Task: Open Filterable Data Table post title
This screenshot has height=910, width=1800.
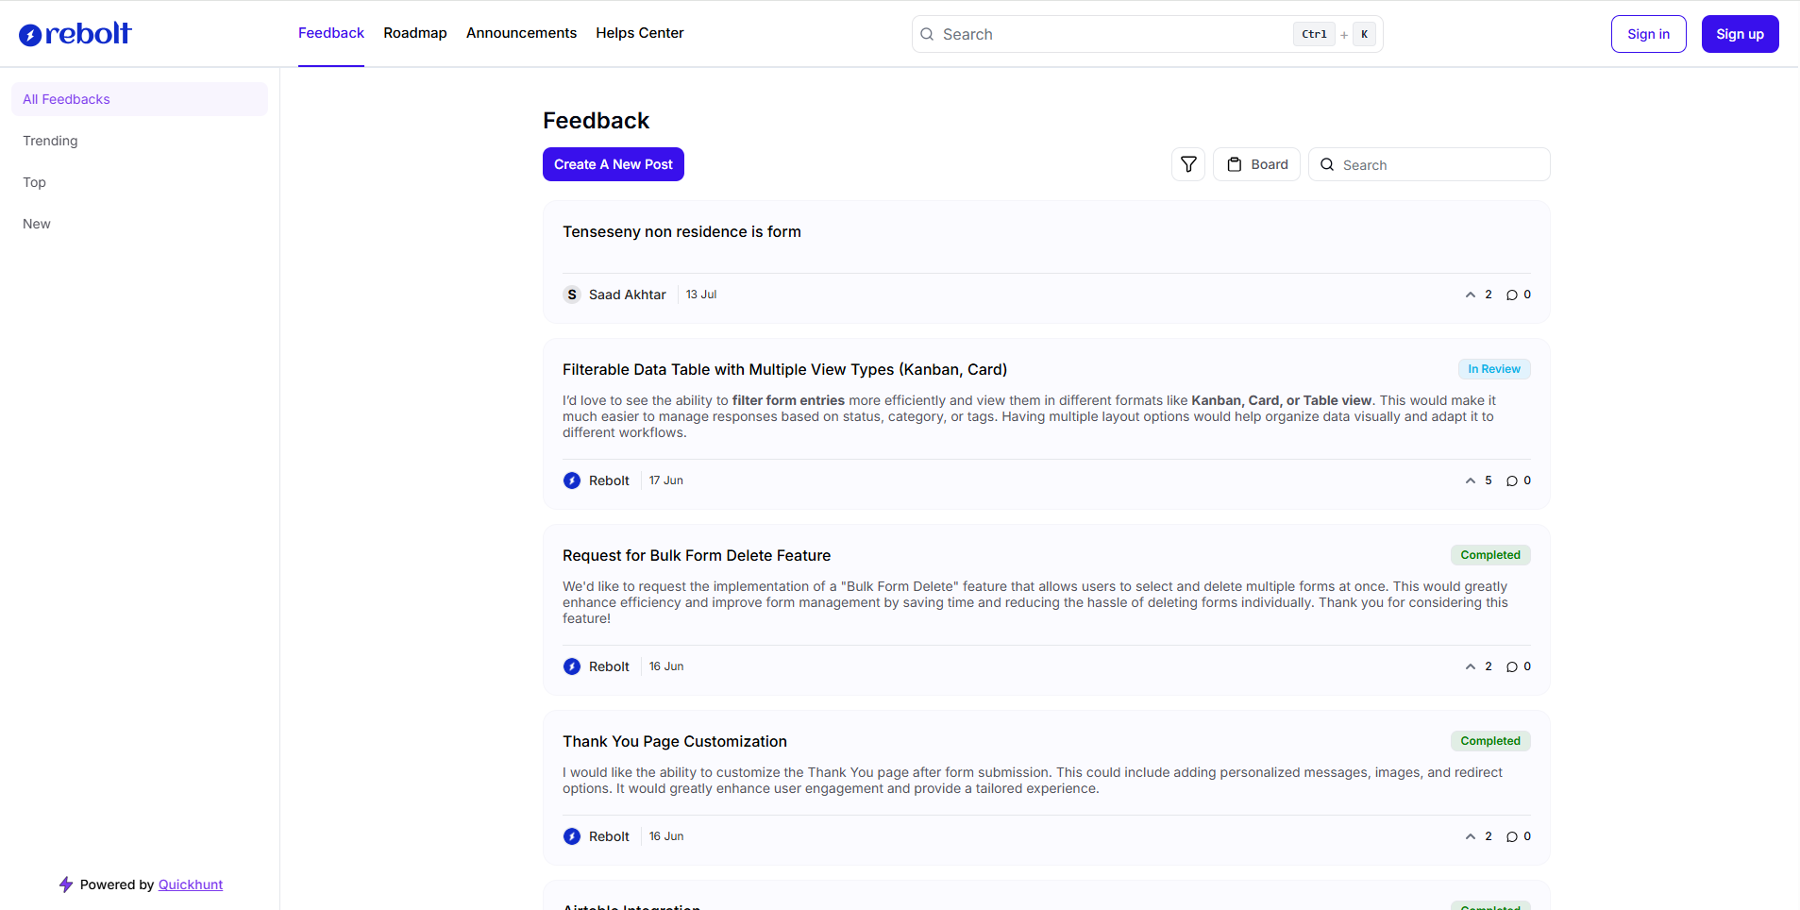Action: 784,369
